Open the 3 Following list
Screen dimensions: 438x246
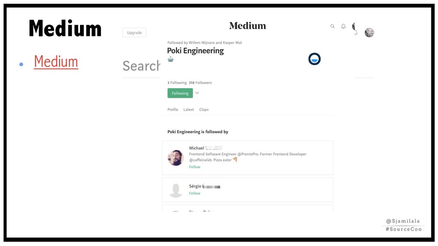point(177,83)
